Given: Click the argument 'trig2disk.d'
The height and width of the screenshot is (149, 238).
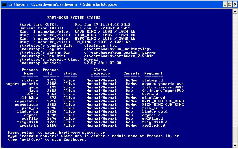Looking at the screenshot, I should point(155,122).
